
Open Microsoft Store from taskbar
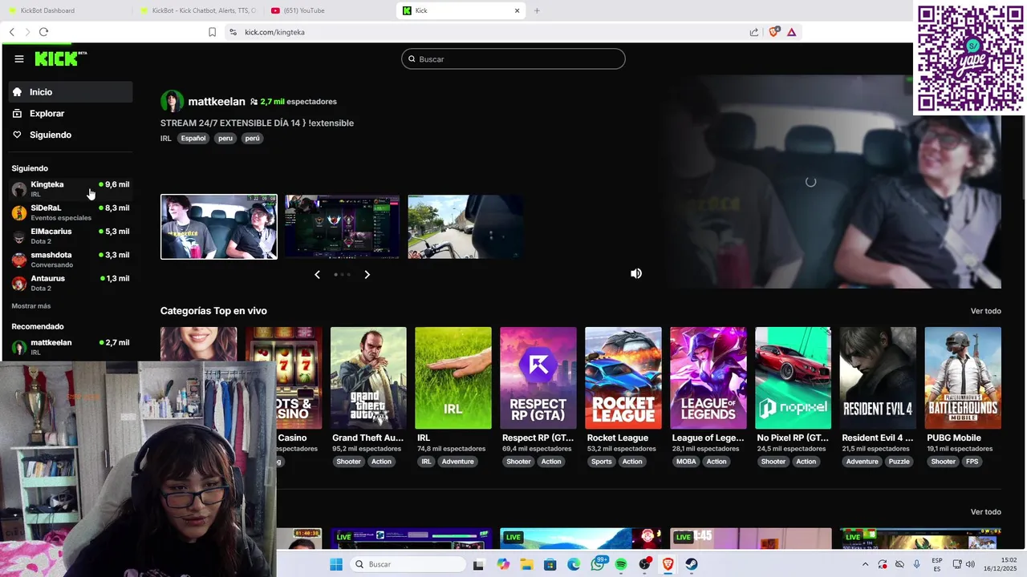550,564
